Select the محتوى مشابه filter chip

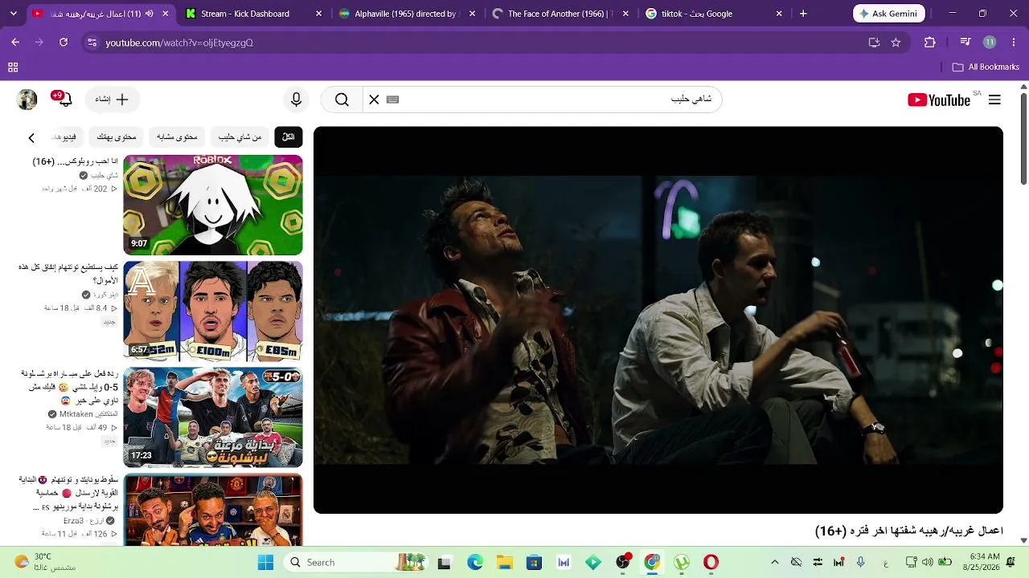[x=177, y=137]
